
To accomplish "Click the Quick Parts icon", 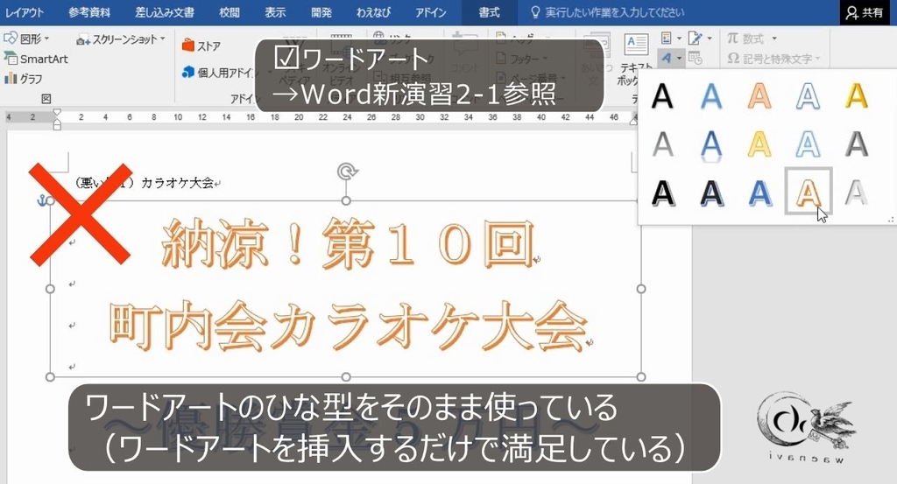I will click(x=666, y=39).
